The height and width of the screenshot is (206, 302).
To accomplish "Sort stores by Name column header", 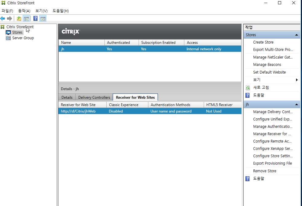I will (x=81, y=43).
